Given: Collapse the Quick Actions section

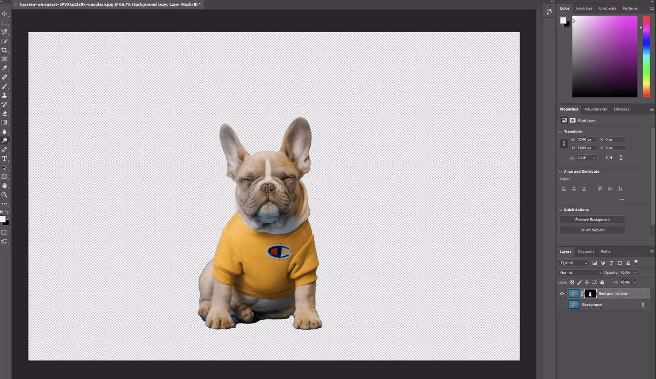Looking at the screenshot, I should (561, 209).
